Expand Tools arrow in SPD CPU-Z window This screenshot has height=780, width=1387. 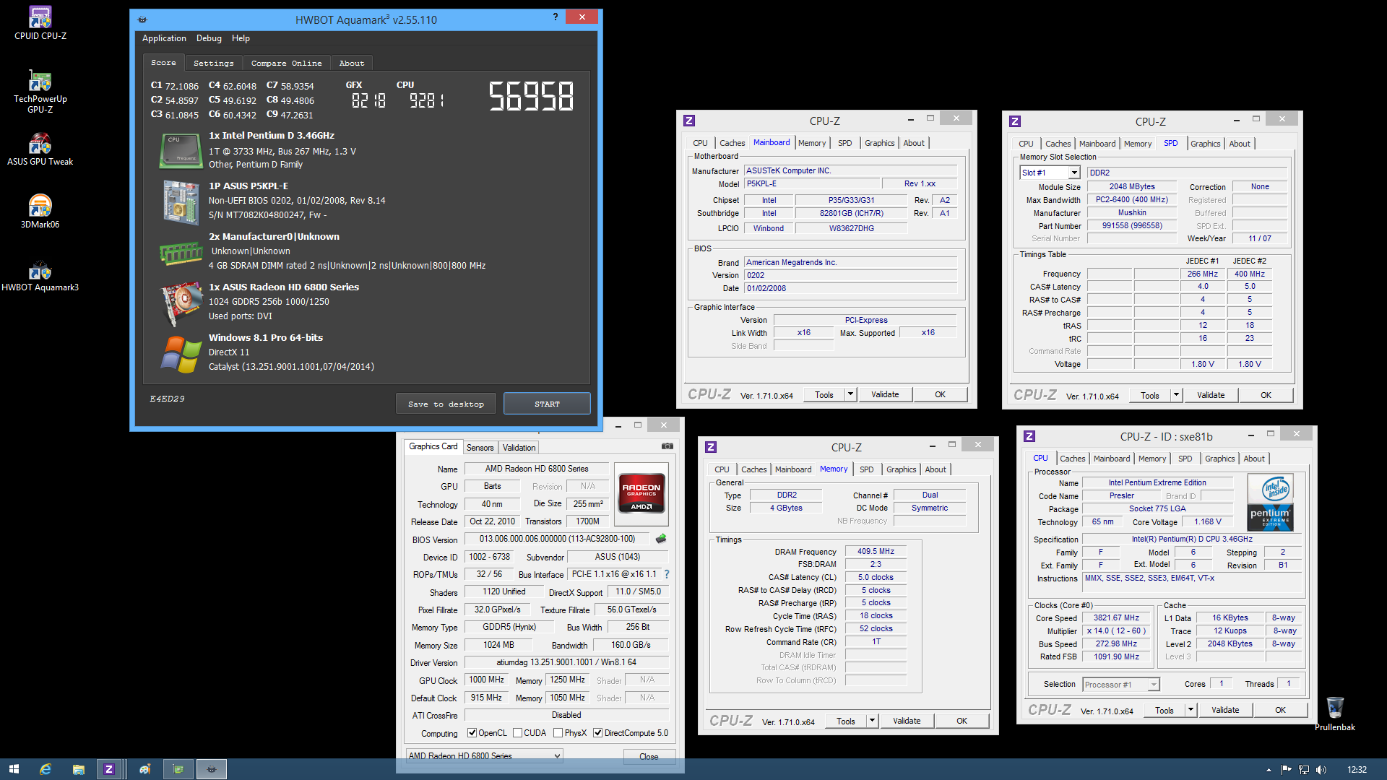(x=1176, y=395)
